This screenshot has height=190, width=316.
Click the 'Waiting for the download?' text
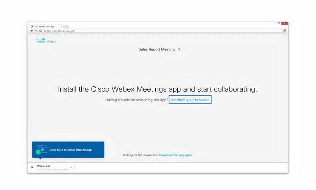141,155
